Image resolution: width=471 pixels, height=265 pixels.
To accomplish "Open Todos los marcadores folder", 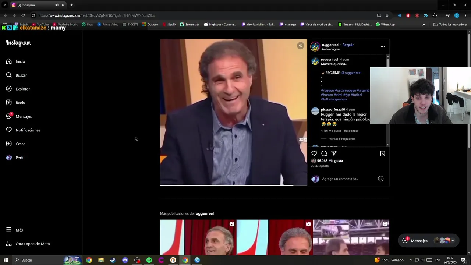I will pyautogui.click(x=450, y=25).
